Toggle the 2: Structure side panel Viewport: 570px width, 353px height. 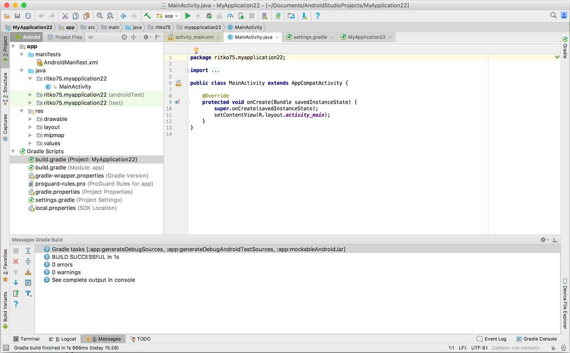click(x=5, y=89)
